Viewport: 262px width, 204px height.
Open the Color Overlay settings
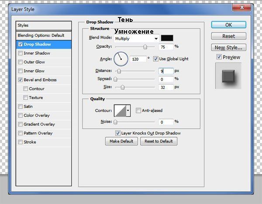(37, 116)
